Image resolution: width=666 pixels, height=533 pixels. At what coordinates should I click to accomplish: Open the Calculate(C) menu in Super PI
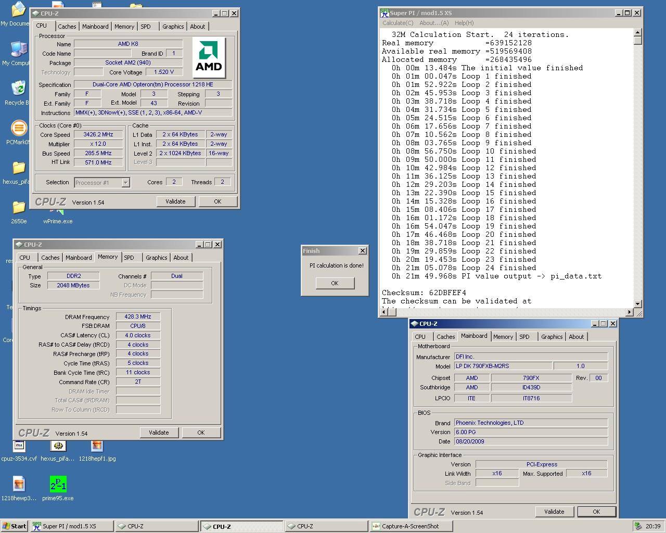coord(398,23)
